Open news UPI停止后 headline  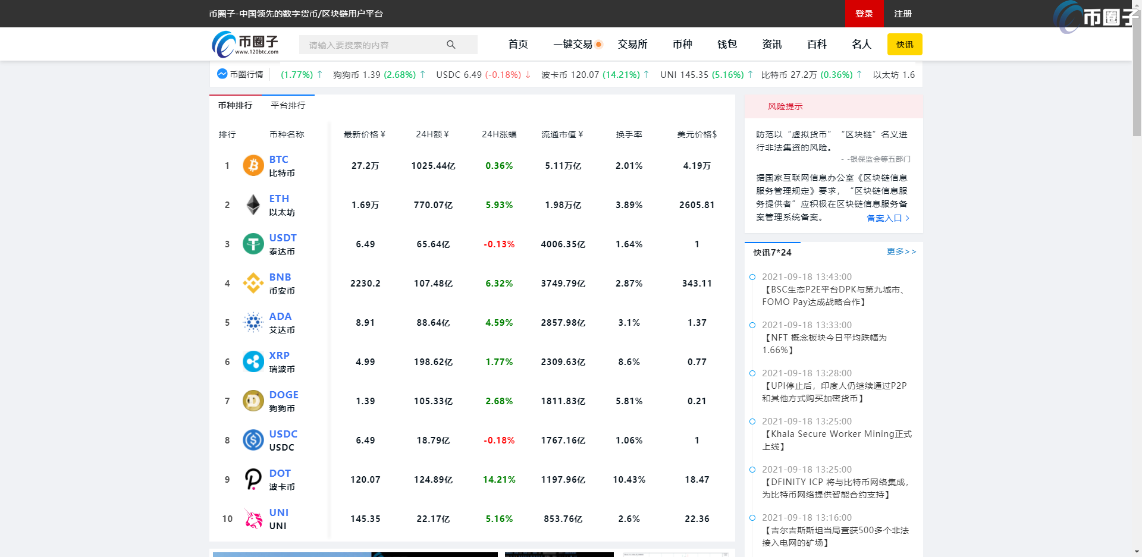coord(834,392)
